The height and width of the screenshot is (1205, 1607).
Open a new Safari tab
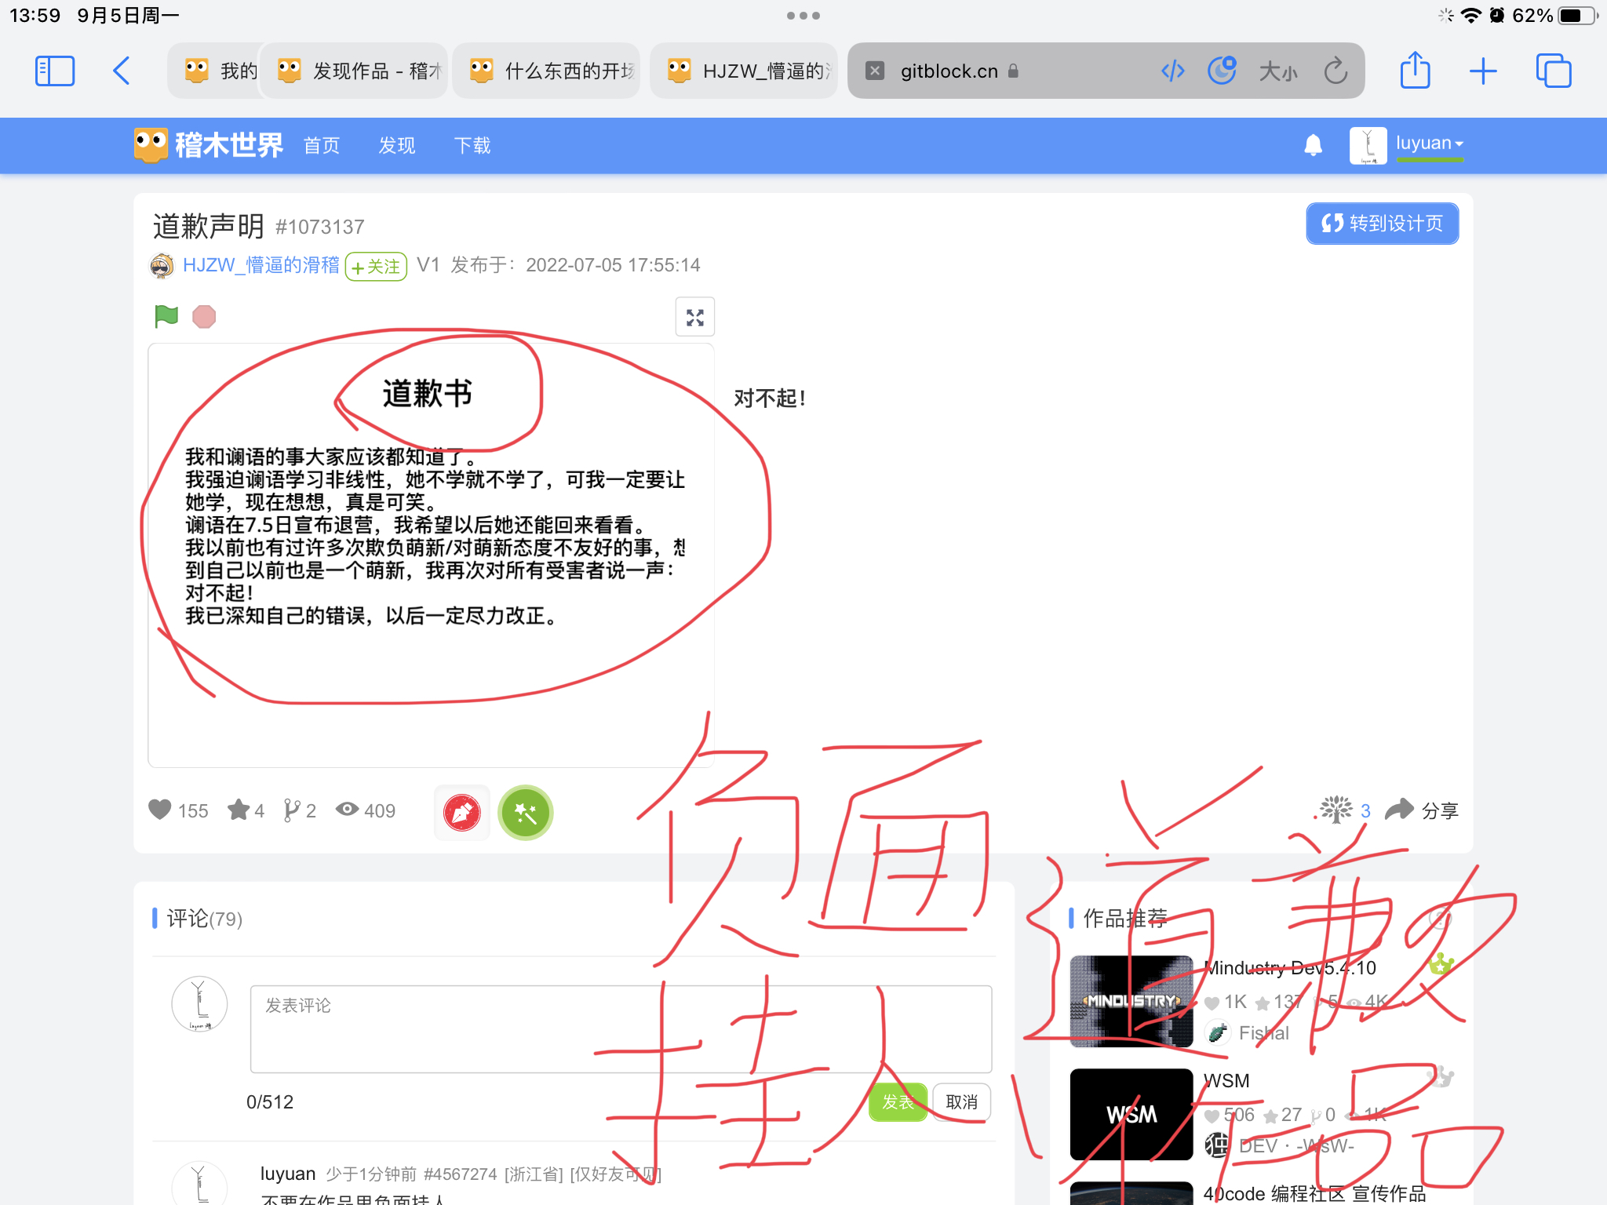pos(1483,71)
